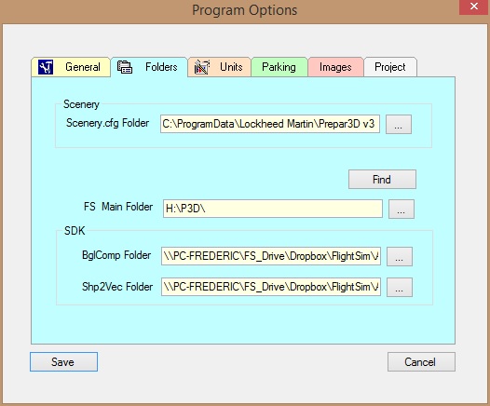Viewport: 490px width, 406px height.
Task: Click the Folders tab stacked-folders icon
Action: pyautogui.click(x=125, y=67)
